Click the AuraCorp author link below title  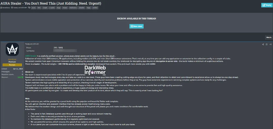click(6, 8)
